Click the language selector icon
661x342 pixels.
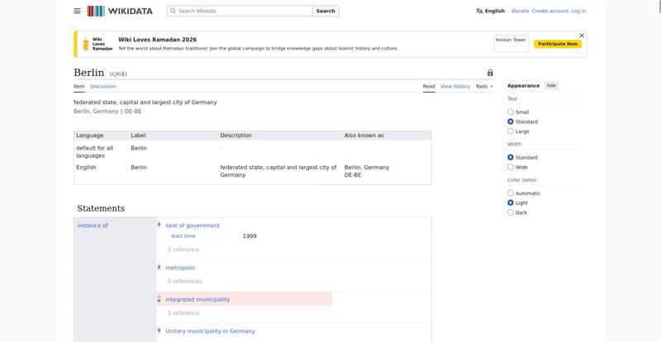tap(479, 11)
